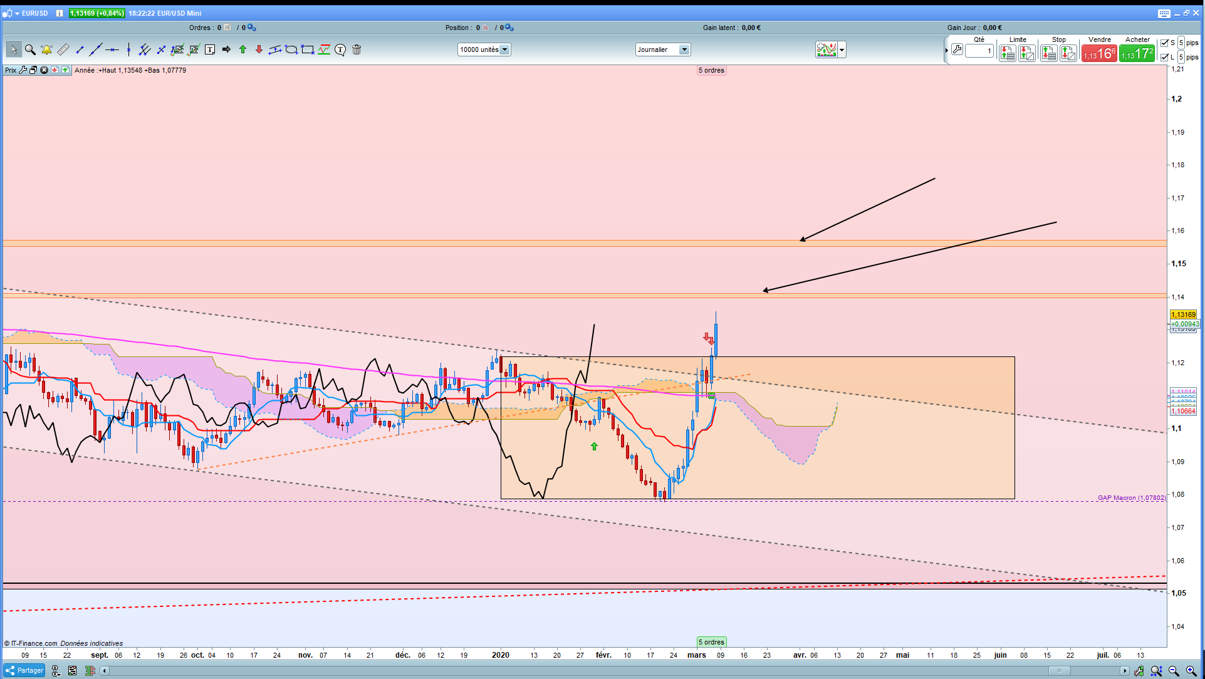Click the L pips value field

point(1181,57)
